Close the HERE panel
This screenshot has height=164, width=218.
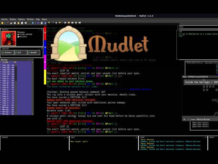tap(206, 137)
